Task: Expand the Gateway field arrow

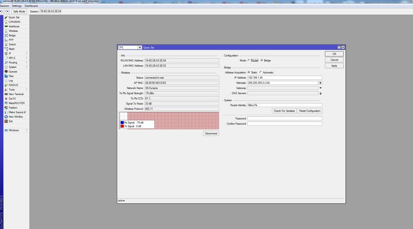Action: click(x=320, y=88)
